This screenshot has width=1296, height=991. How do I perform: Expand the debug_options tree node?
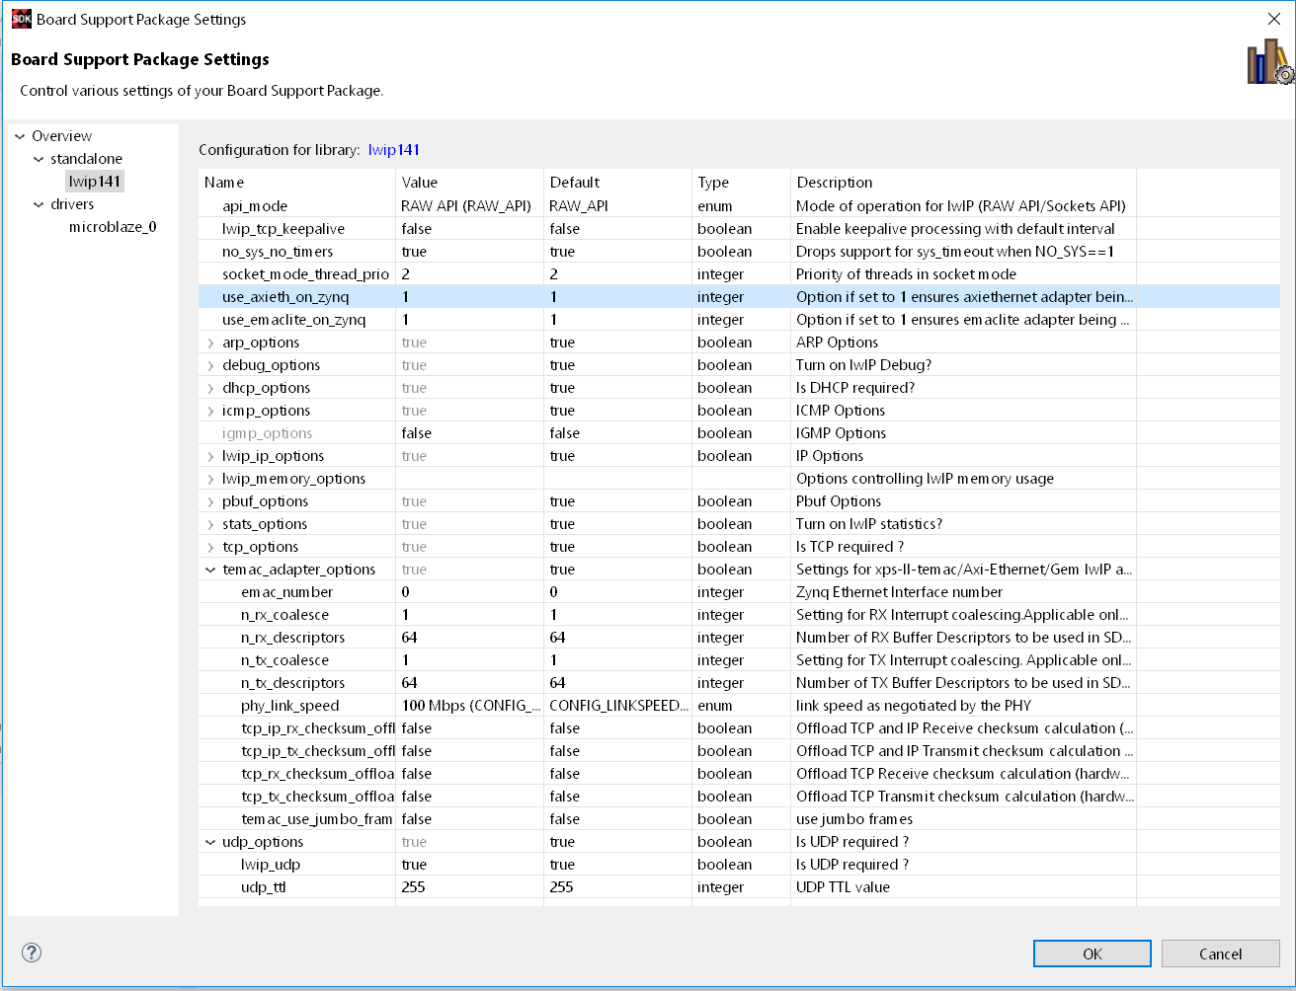(210, 365)
